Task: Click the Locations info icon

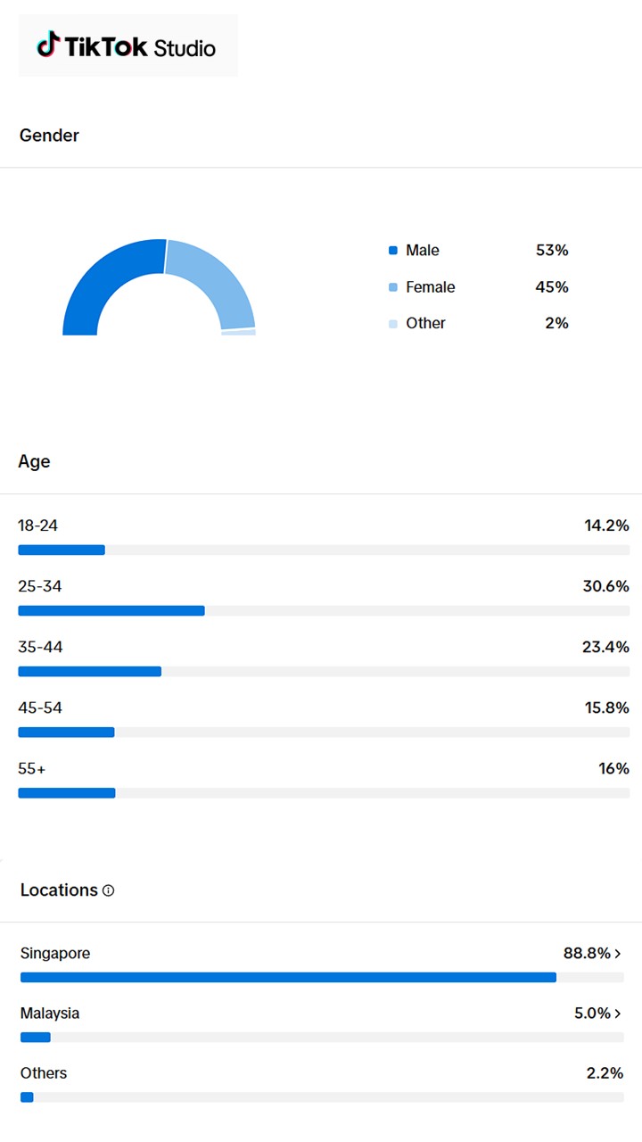Action: [109, 890]
